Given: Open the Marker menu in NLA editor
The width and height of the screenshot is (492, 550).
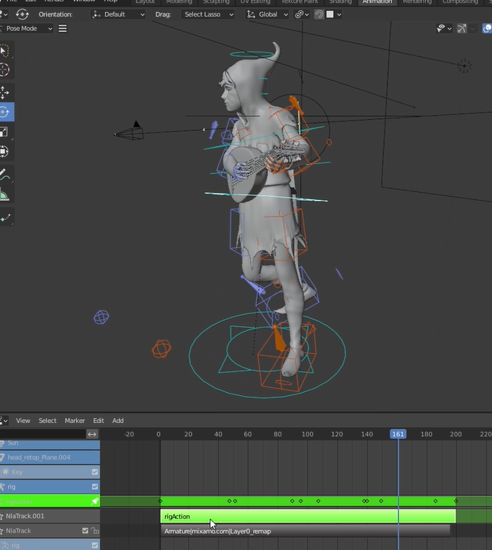Looking at the screenshot, I should 75,421.
